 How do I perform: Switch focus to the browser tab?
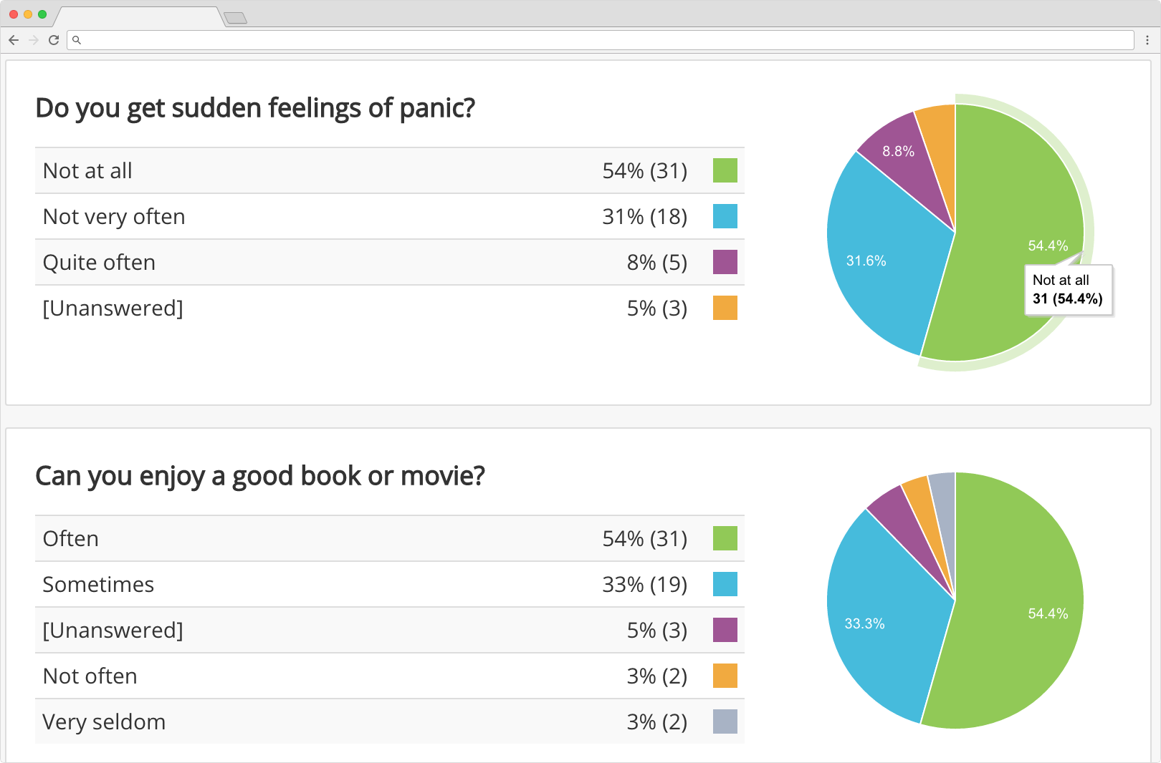[136, 16]
